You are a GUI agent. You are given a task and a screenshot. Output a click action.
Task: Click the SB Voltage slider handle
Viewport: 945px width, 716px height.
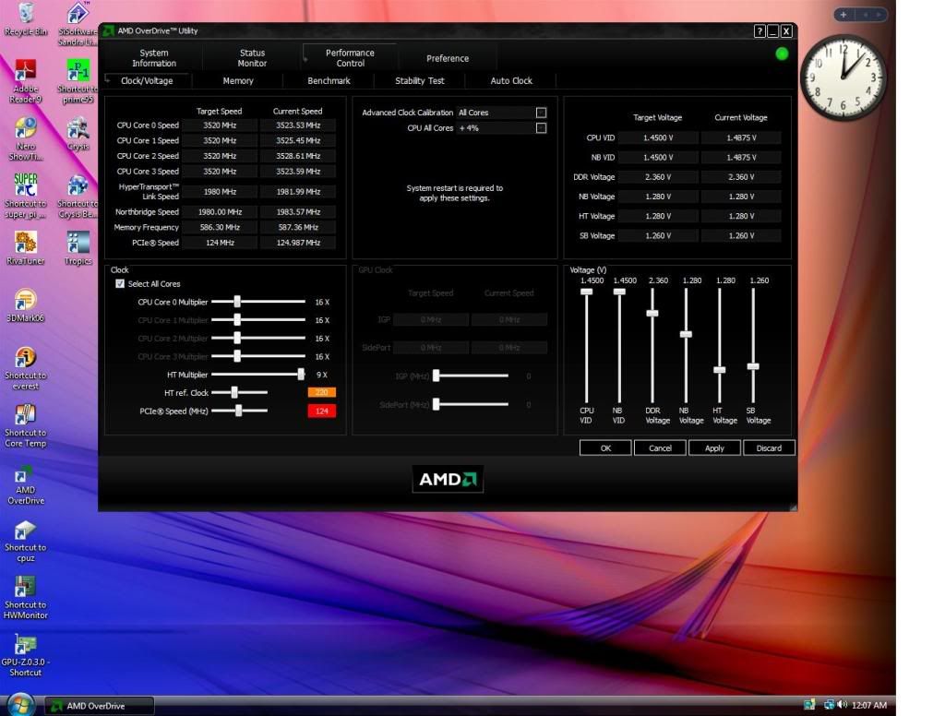coord(753,366)
